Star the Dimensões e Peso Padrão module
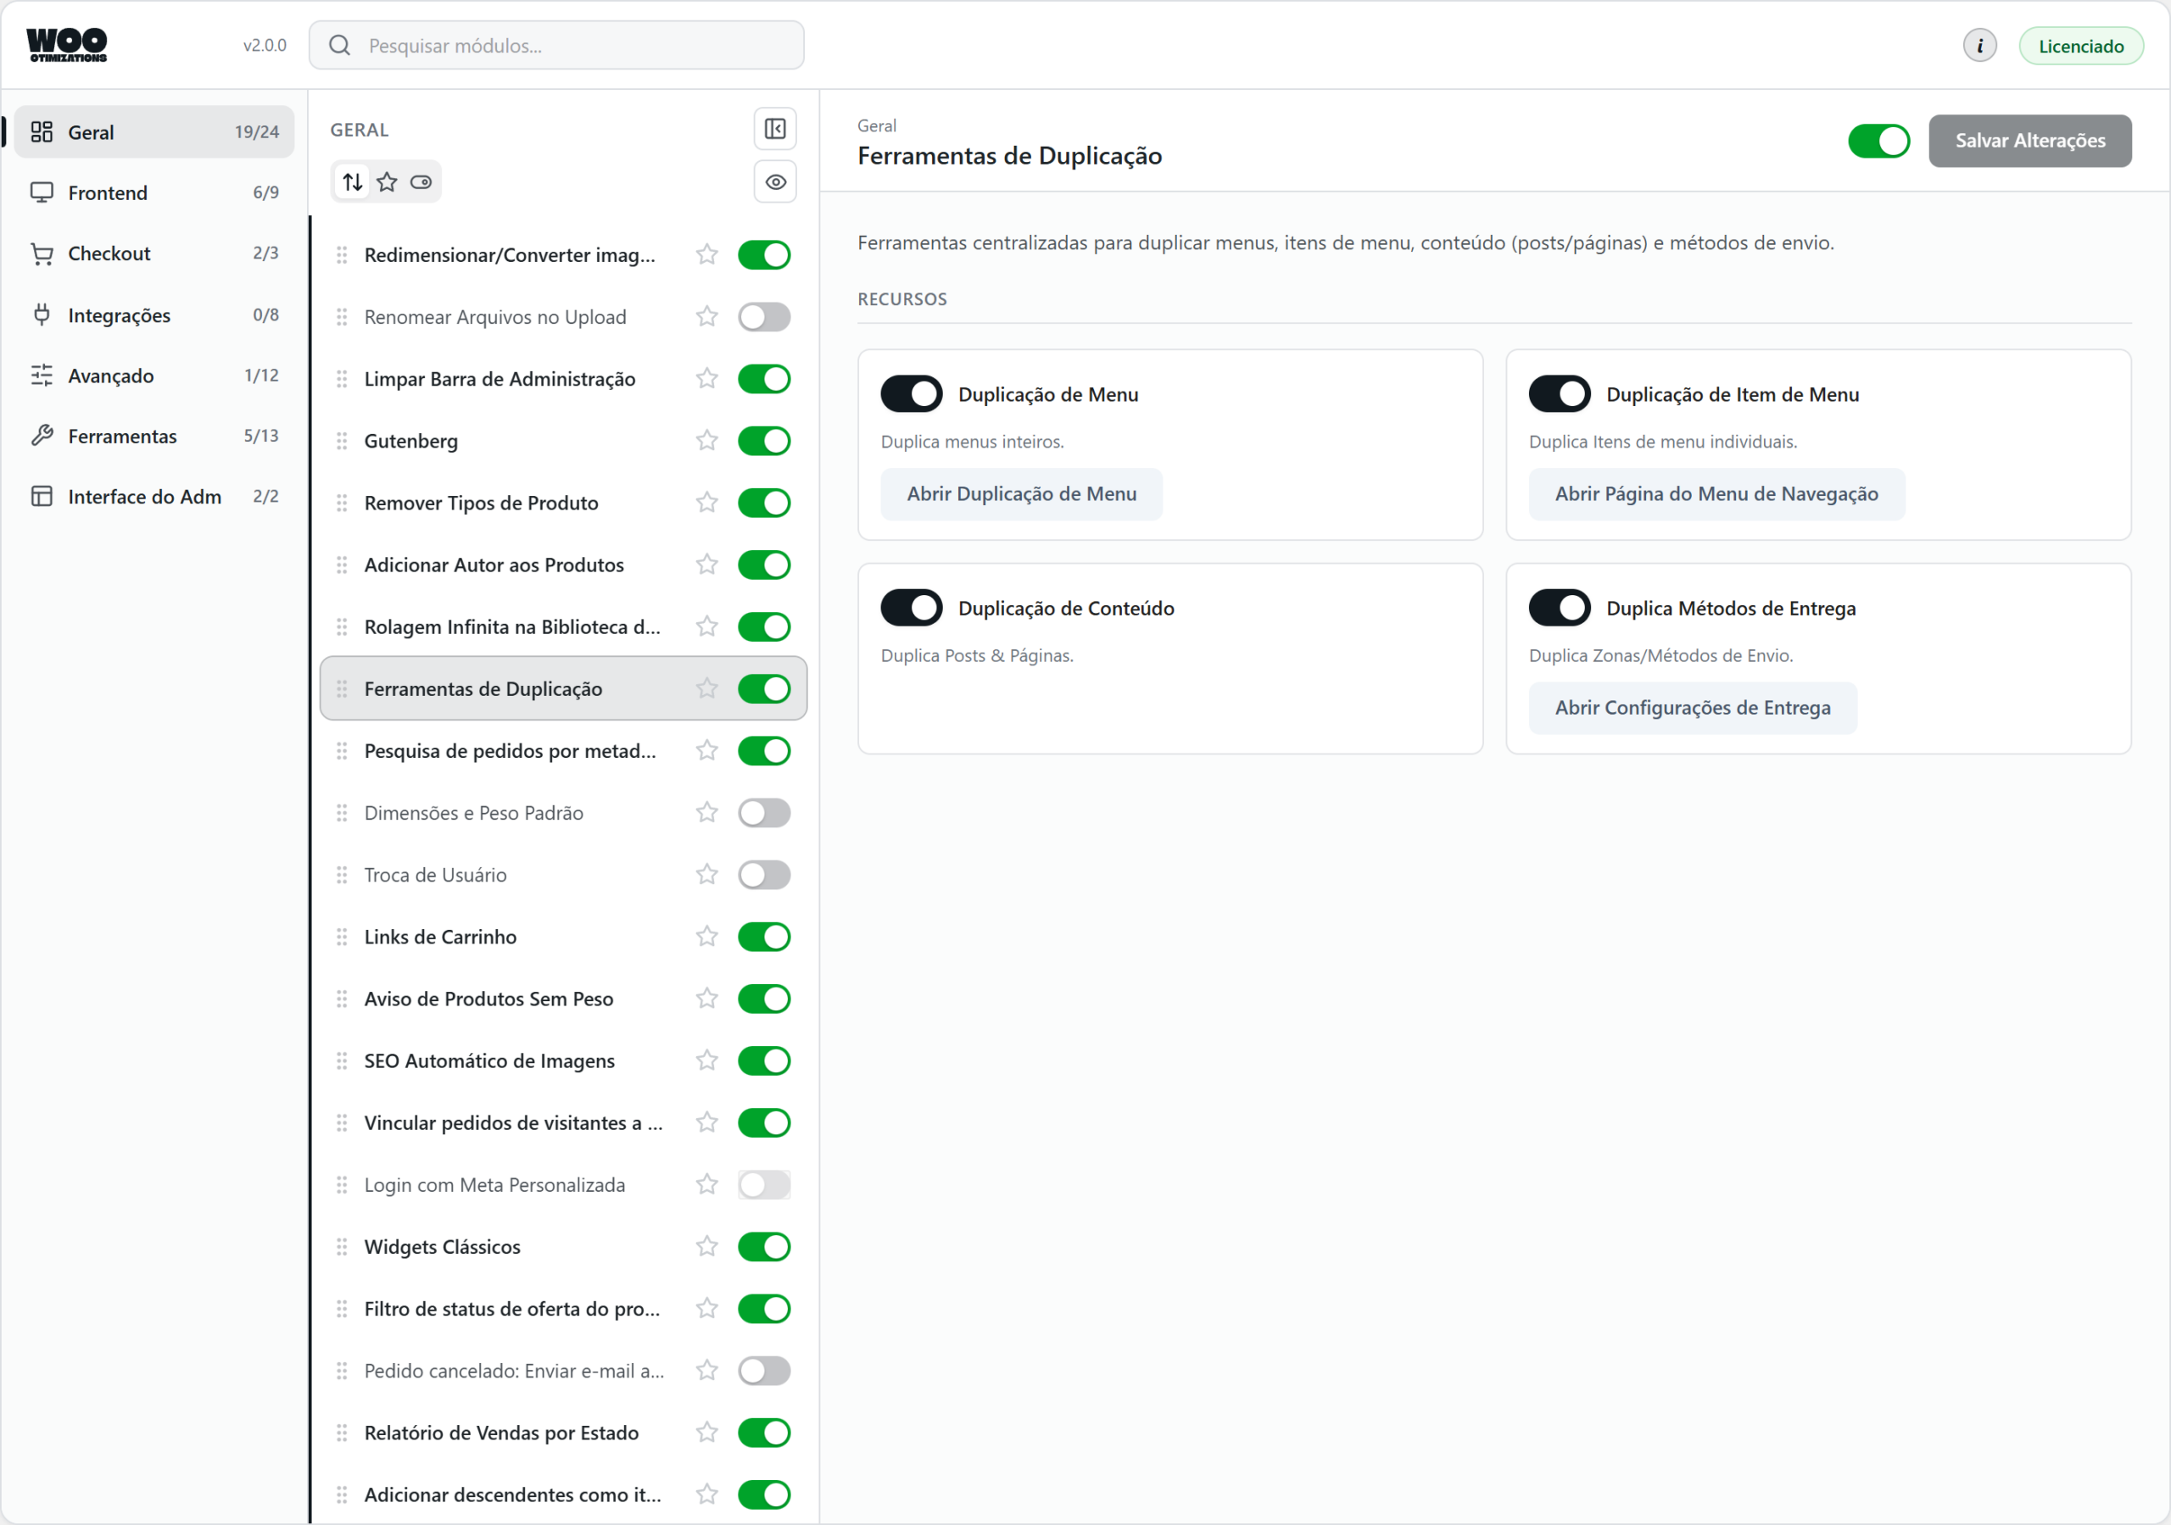Screen dimensions: 2171x1525 tap(706, 812)
